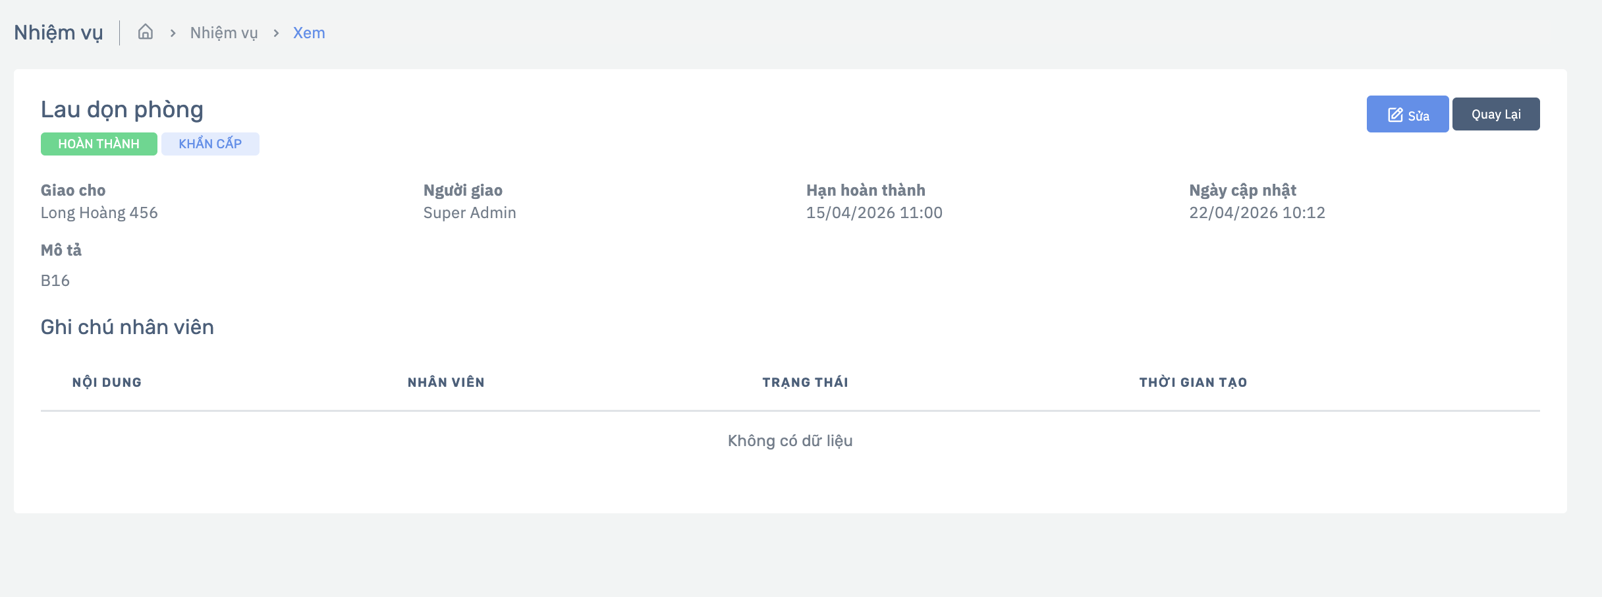Sort by NHÂN VIÊN column header
The height and width of the screenshot is (597, 1602).
point(446,382)
